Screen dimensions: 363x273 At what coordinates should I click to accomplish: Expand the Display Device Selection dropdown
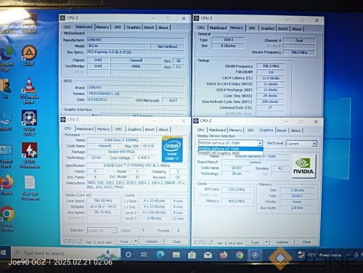click(x=260, y=143)
